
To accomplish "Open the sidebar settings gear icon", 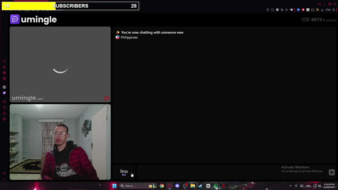I will [4, 119].
